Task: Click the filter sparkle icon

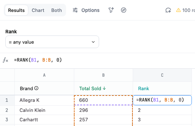Action: click(111, 10)
